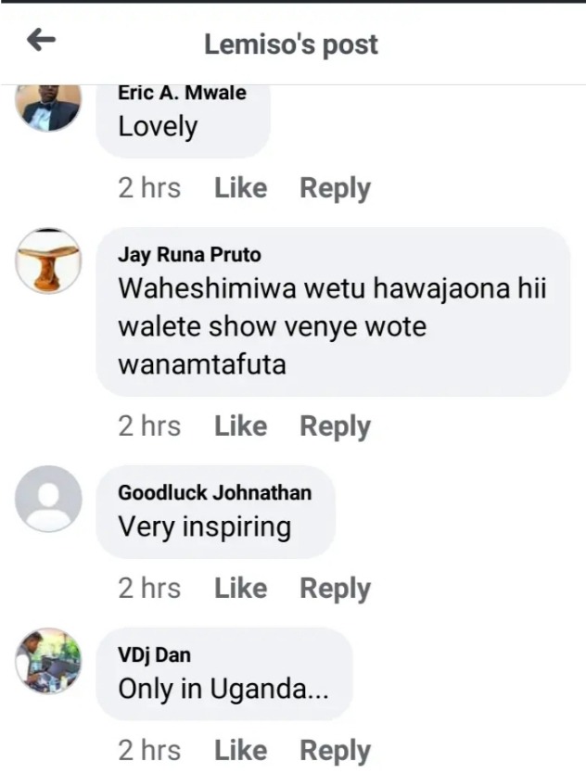Reply to Jay Runa Pruto's comment

click(x=336, y=427)
